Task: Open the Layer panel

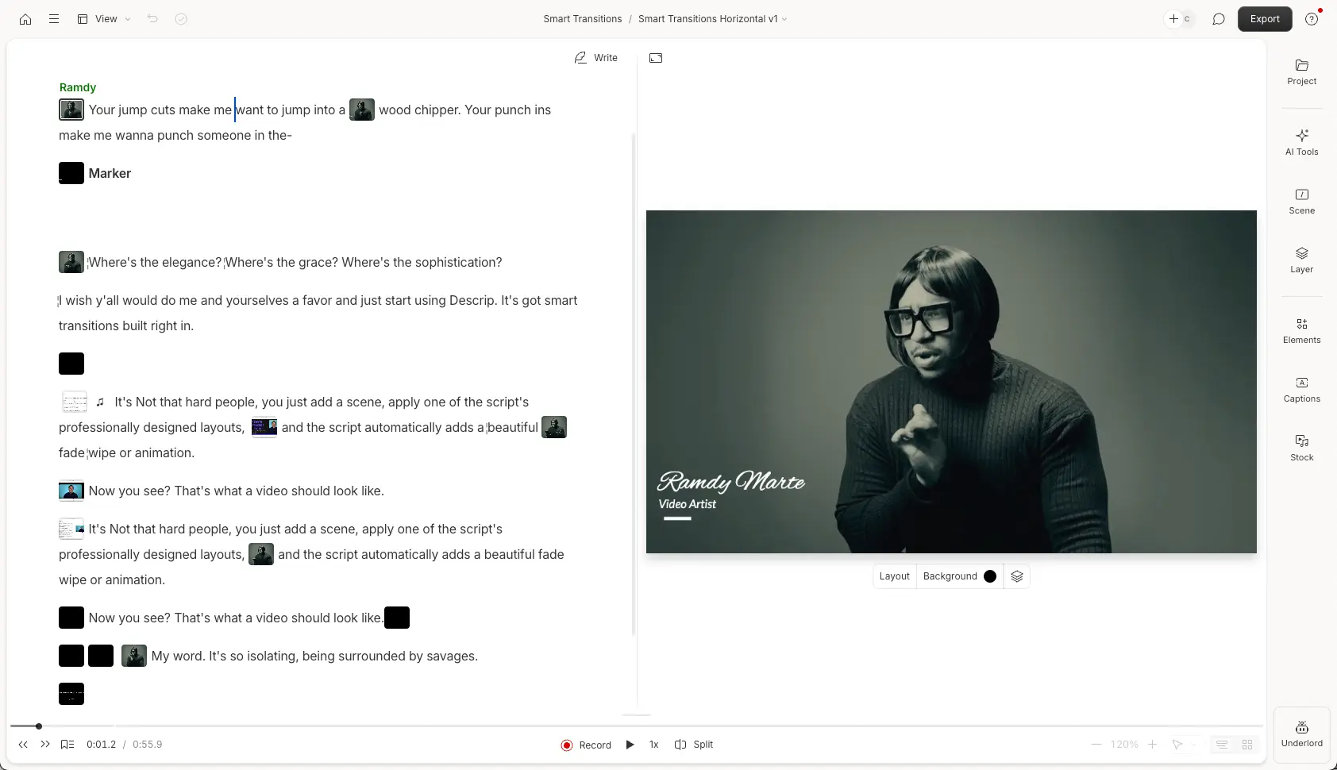Action: tap(1302, 260)
